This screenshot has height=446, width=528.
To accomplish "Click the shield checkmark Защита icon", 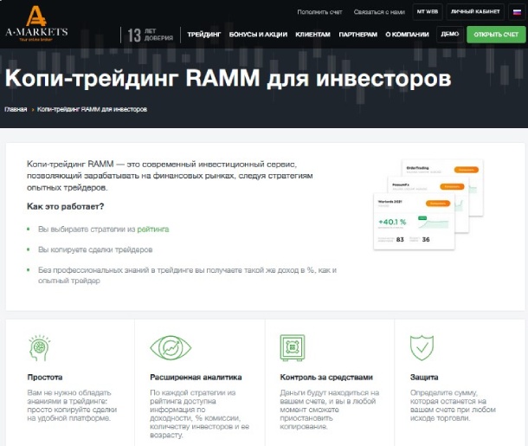I will 422,347.
